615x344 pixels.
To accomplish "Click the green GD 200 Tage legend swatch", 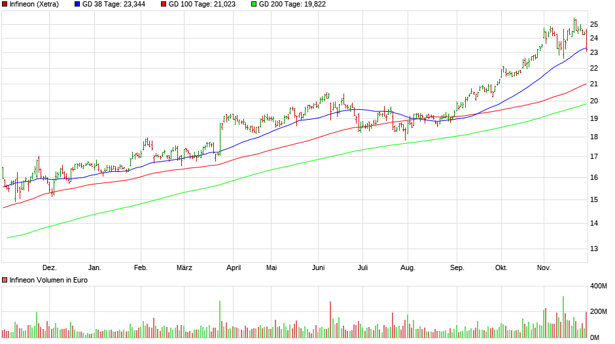I will (x=254, y=5).
